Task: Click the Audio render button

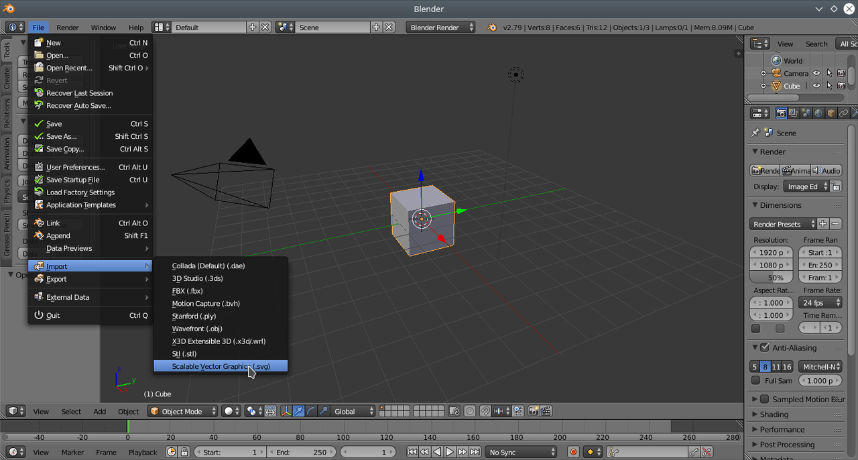Action: click(826, 170)
